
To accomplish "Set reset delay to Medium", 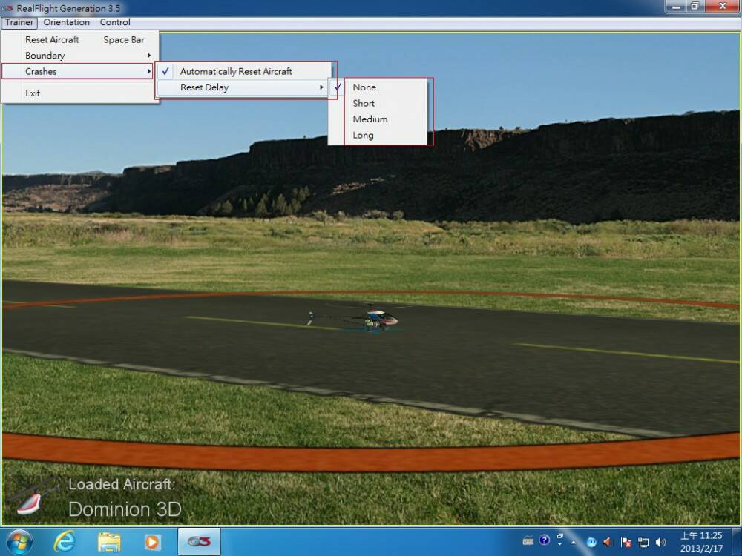I will tap(378, 119).
